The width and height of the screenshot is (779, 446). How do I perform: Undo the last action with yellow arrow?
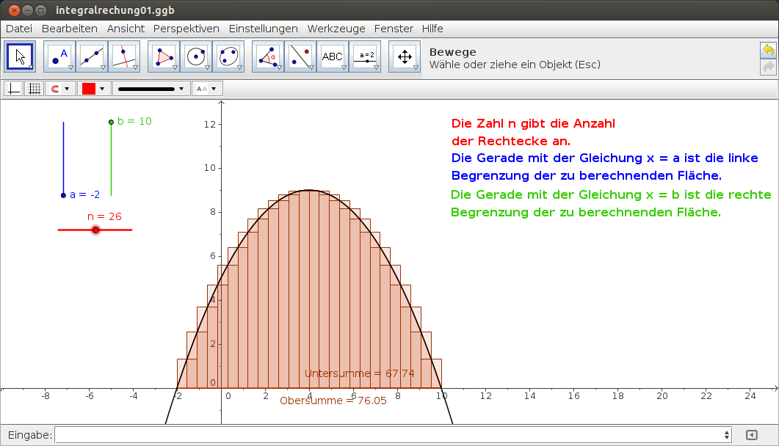tap(767, 49)
